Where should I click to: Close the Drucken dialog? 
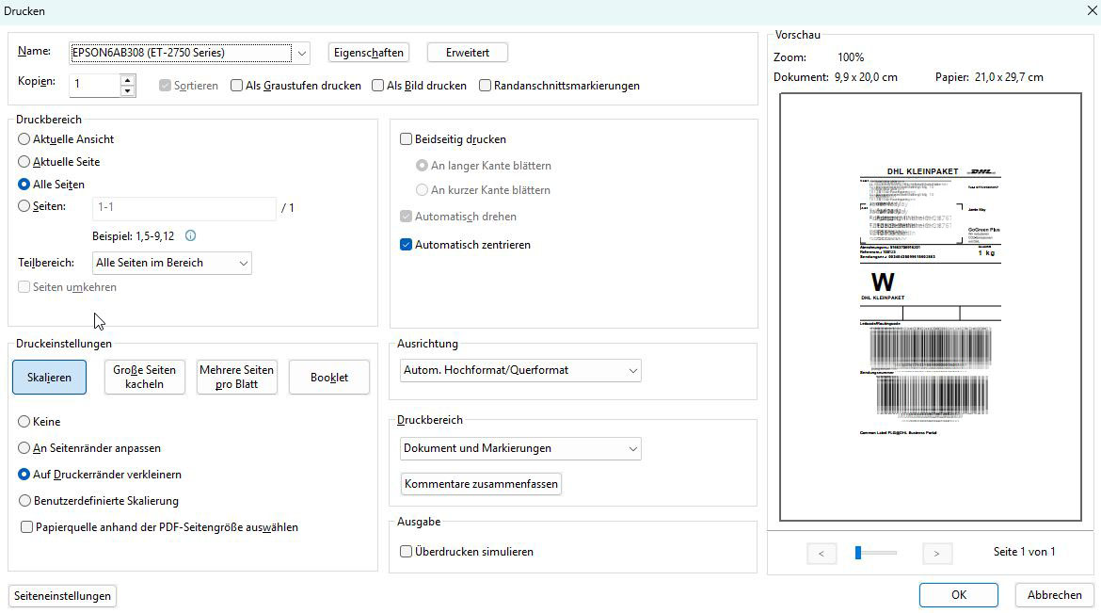coord(1092,10)
